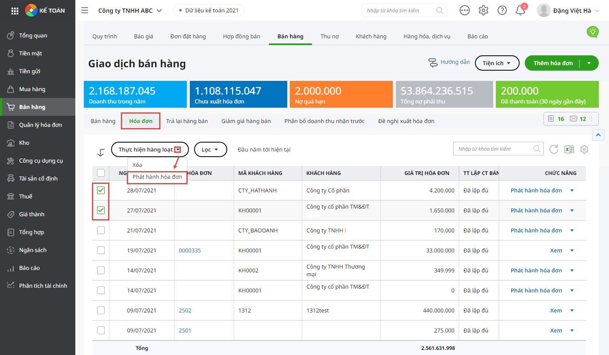Check the KH0002 invoice row checkbox
The image size is (609, 355).
(101, 270)
